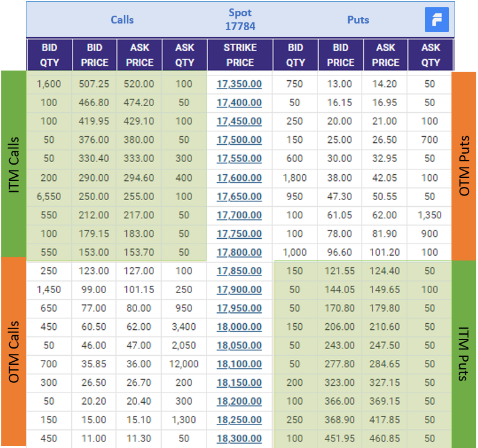Select call ask price 153.70
This screenshot has height=448, width=478.
(139, 252)
